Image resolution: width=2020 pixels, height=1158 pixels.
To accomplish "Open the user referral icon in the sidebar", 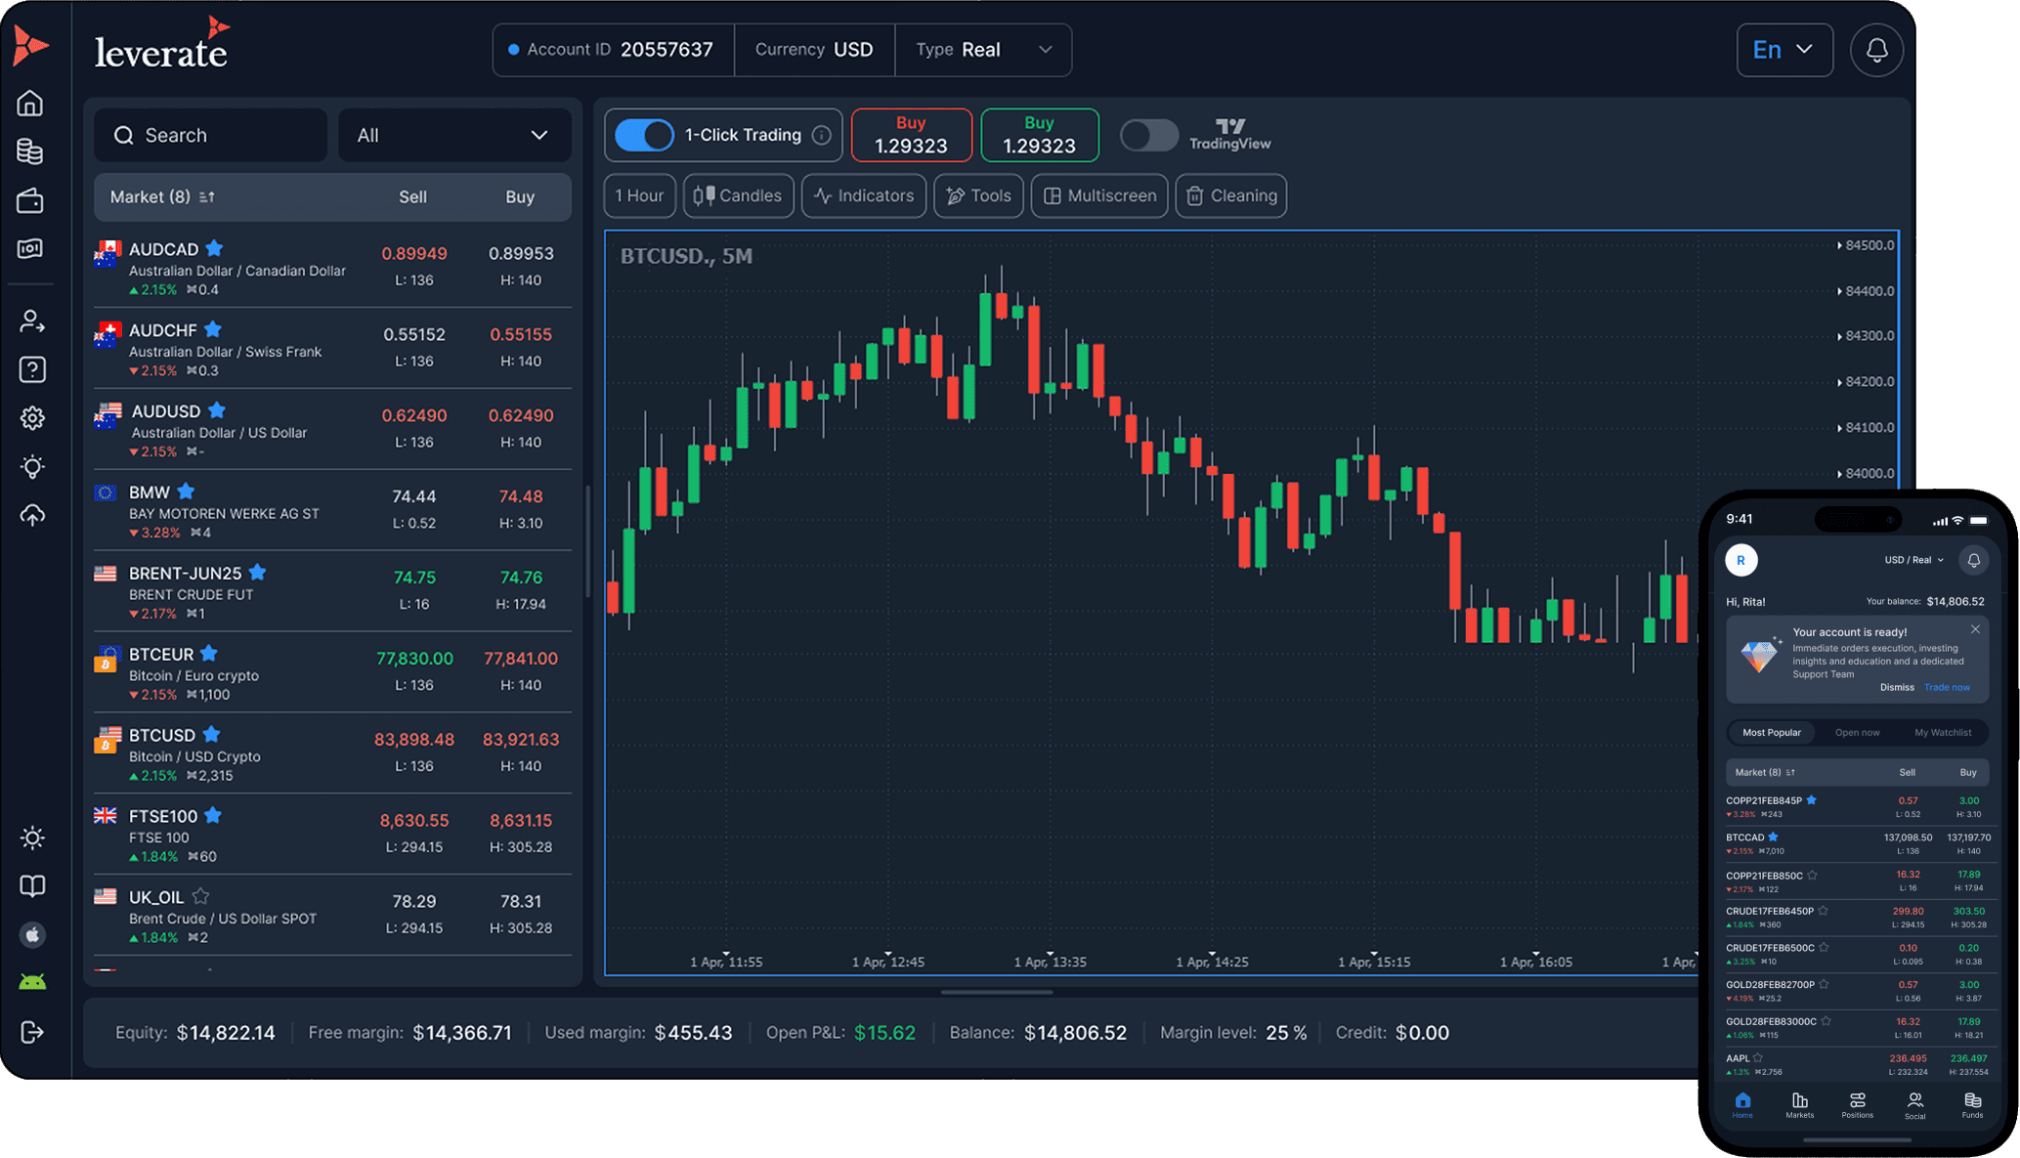I will coord(32,321).
